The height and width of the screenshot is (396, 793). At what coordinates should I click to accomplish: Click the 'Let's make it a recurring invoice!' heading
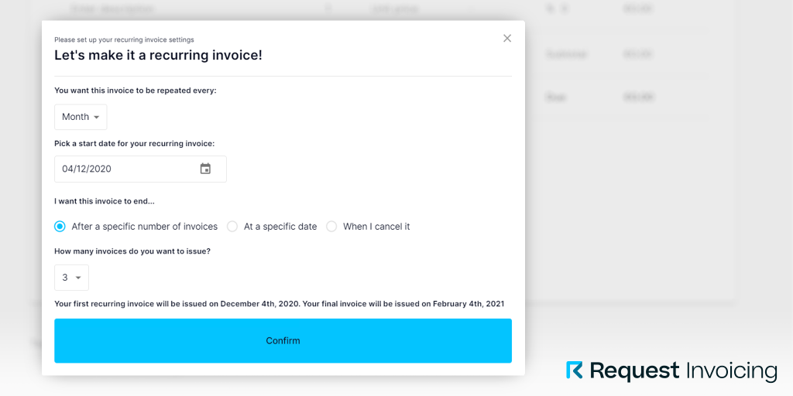tap(158, 56)
